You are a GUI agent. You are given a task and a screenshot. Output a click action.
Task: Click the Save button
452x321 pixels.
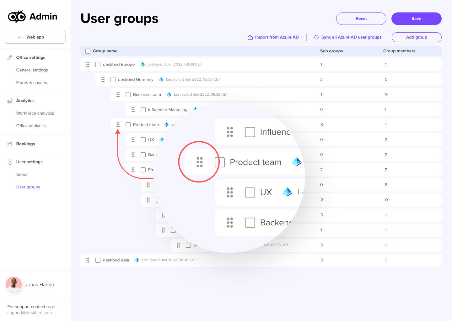[x=416, y=18]
